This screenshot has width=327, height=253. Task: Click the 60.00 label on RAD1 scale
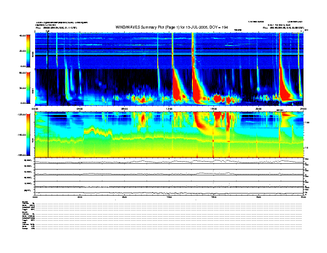click(x=22, y=73)
